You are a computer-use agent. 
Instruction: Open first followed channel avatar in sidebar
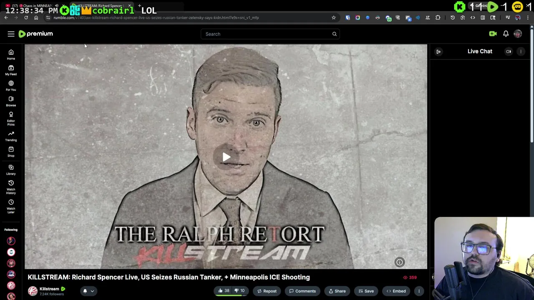point(11,241)
